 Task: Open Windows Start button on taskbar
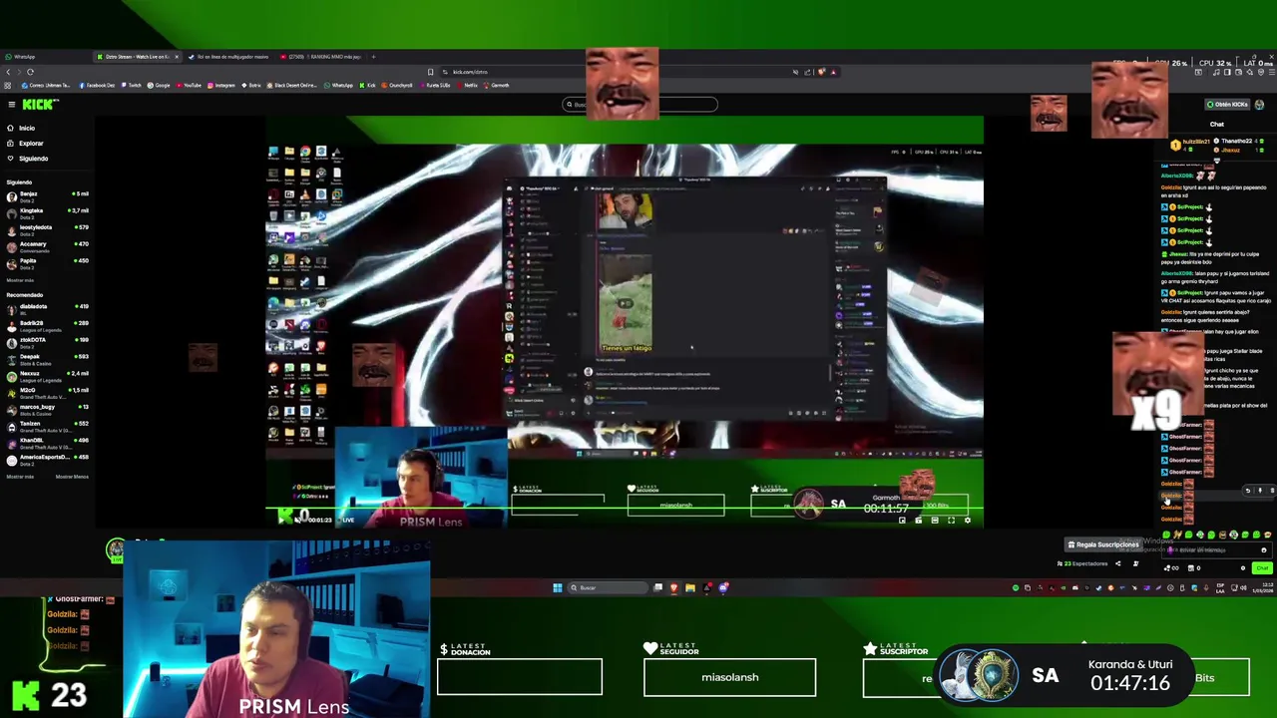pyautogui.click(x=558, y=587)
